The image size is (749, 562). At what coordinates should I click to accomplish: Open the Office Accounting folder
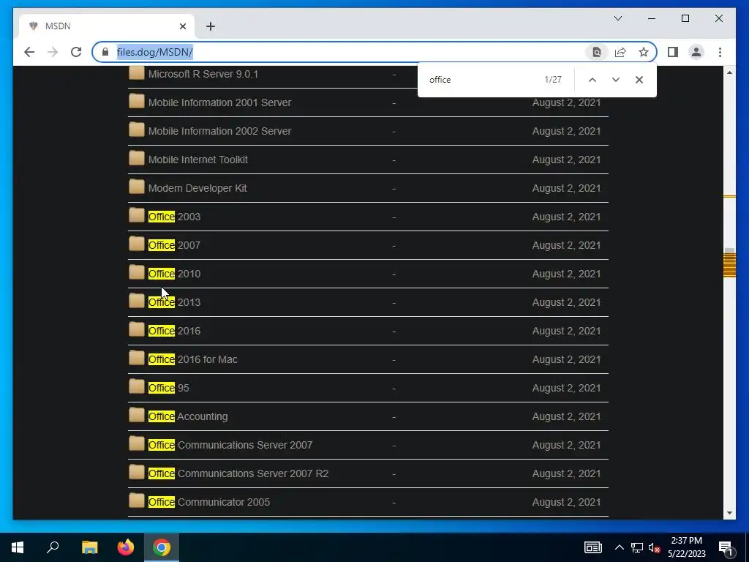tap(188, 416)
